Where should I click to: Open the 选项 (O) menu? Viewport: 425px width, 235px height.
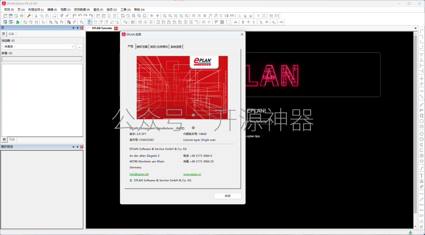point(112,10)
